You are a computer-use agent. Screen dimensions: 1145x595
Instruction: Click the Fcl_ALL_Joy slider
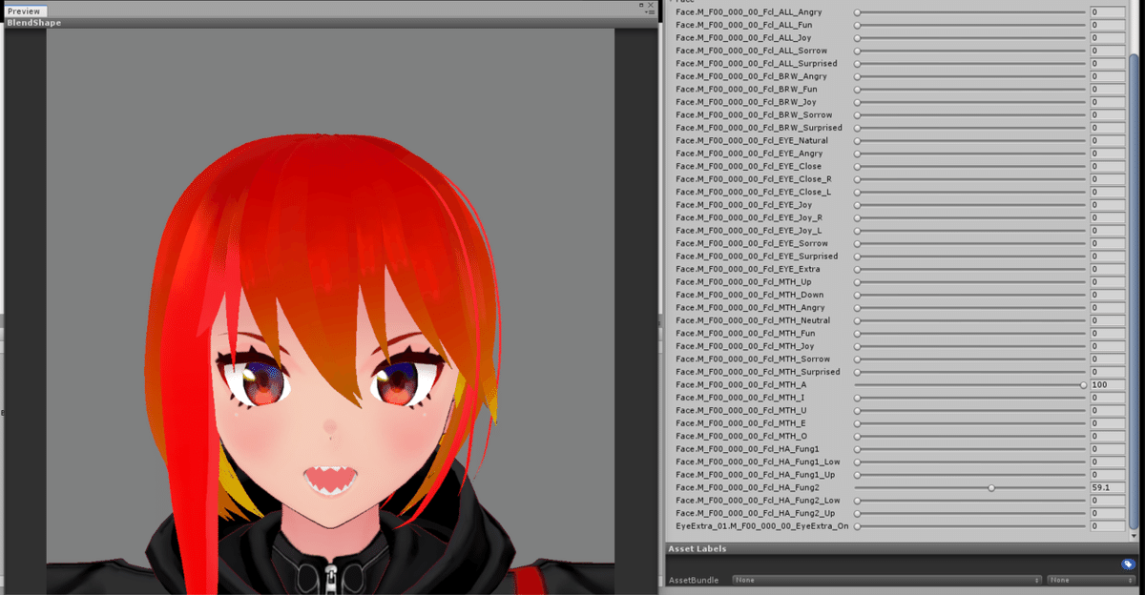click(x=970, y=38)
